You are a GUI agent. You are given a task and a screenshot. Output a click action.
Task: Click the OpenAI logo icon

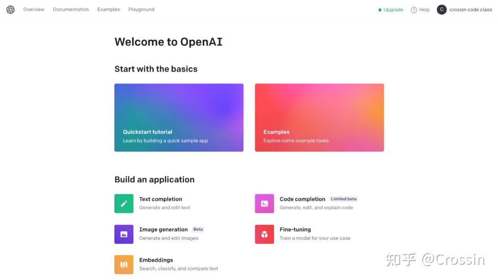(11, 10)
